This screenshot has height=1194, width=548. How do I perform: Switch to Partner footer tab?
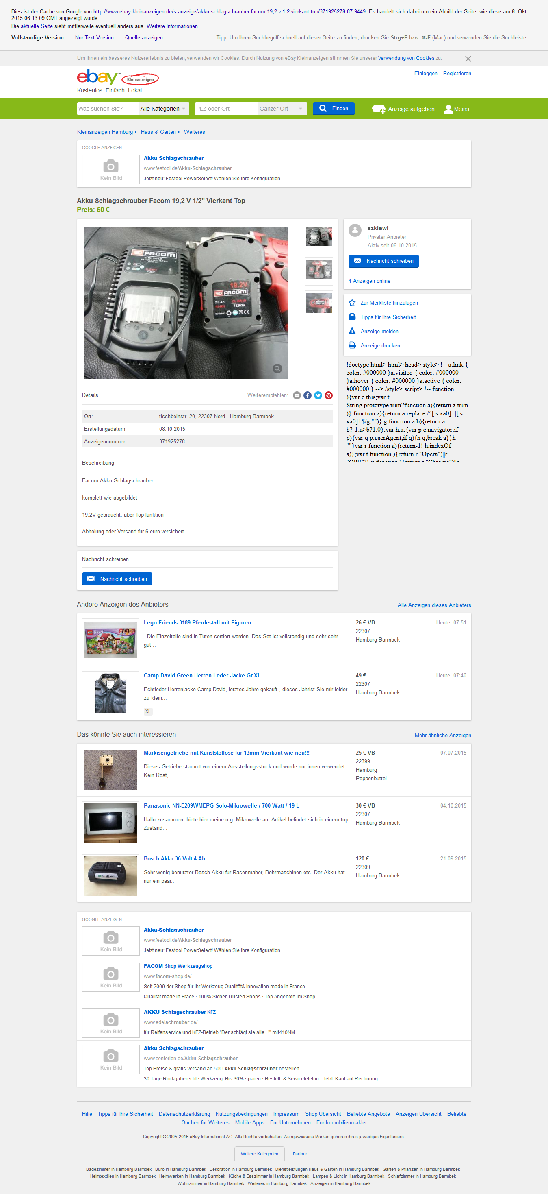coord(299,1154)
